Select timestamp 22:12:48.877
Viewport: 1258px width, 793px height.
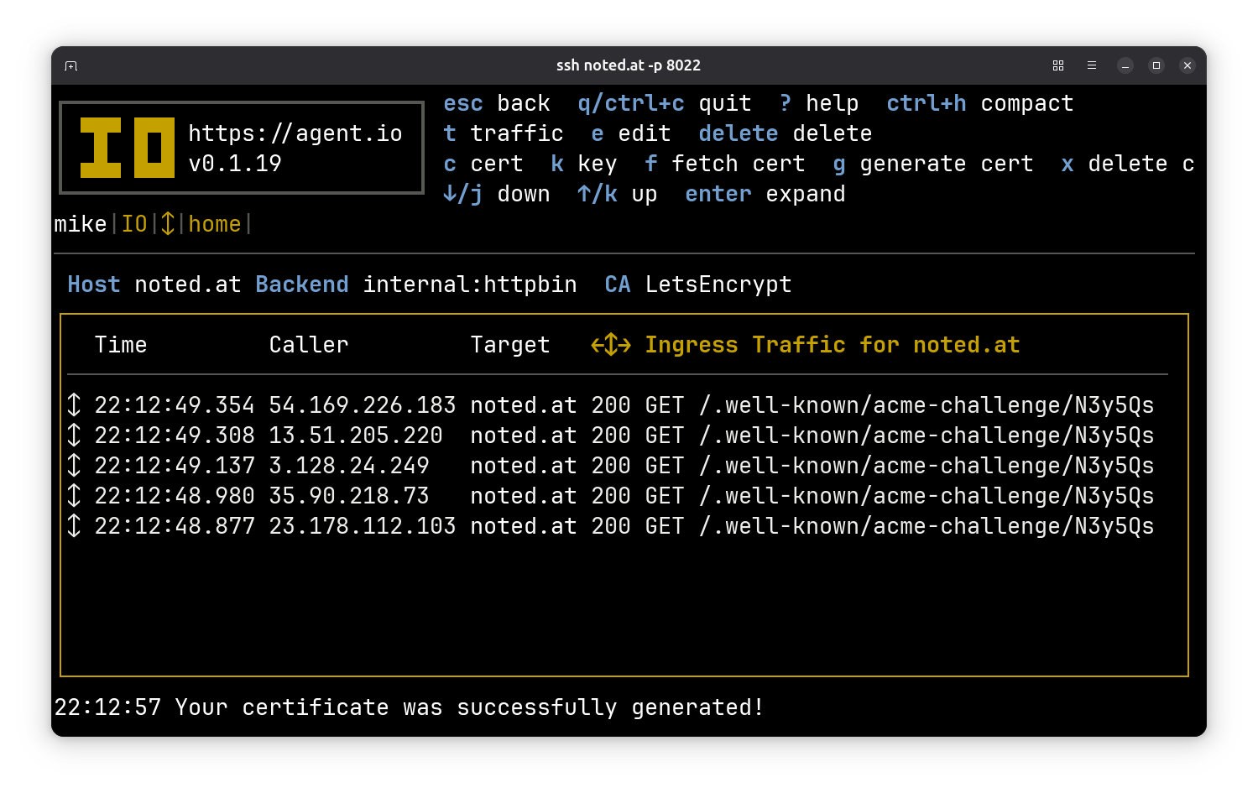[175, 526]
